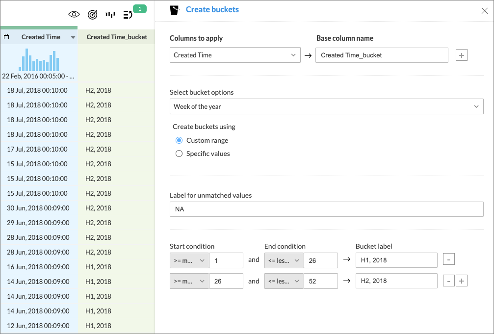Add a new bucket row with plus
The width and height of the screenshot is (494, 334).
pos(461,281)
